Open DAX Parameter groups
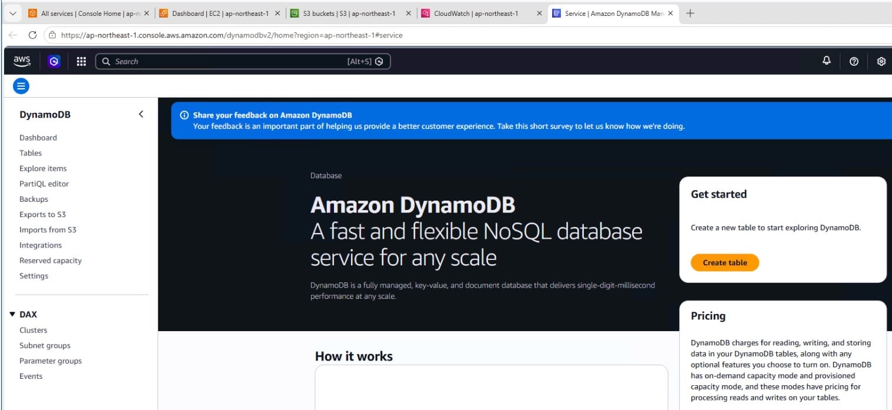This screenshot has width=892, height=410. pyautogui.click(x=51, y=361)
